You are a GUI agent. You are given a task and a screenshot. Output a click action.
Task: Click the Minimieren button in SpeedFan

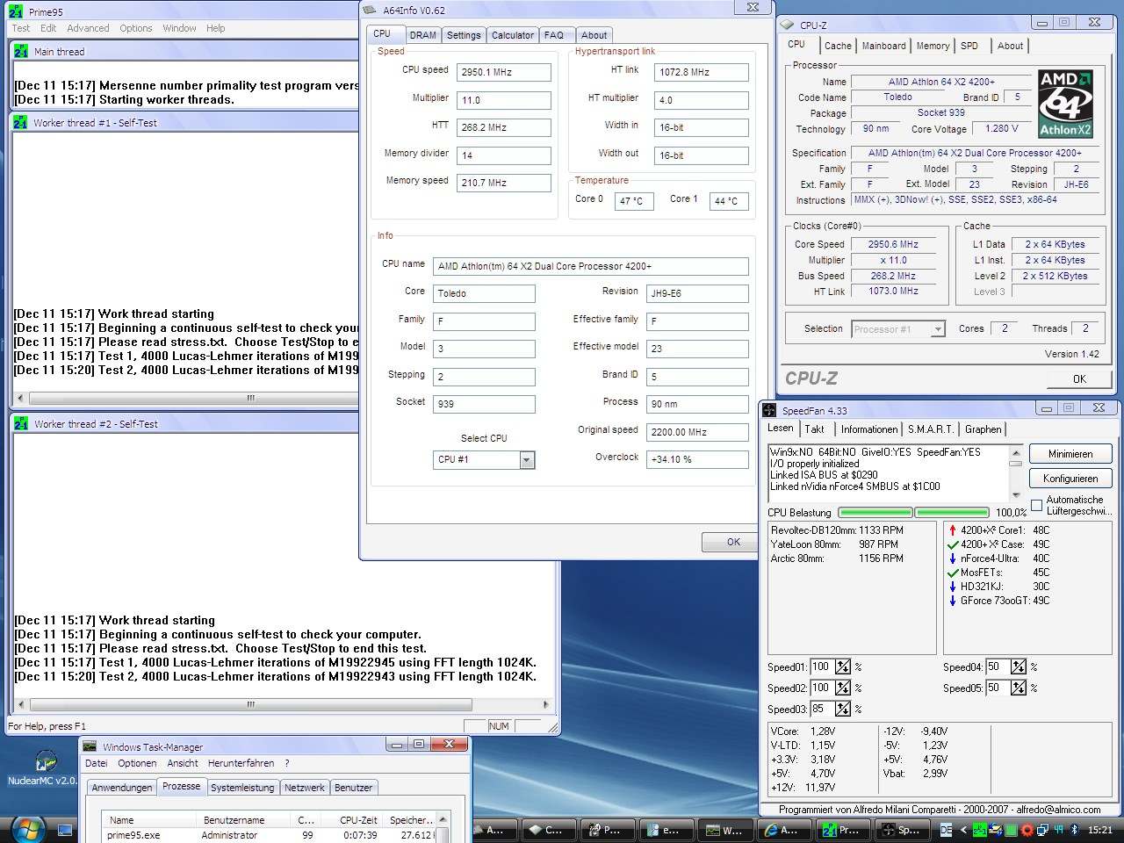pos(1070,454)
